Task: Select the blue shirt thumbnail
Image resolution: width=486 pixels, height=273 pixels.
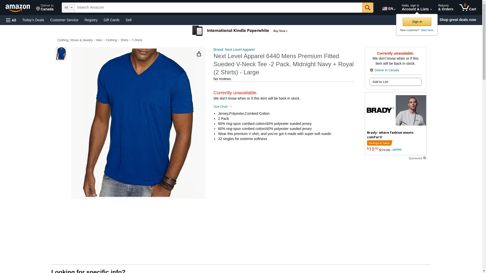Action: point(61,54)
